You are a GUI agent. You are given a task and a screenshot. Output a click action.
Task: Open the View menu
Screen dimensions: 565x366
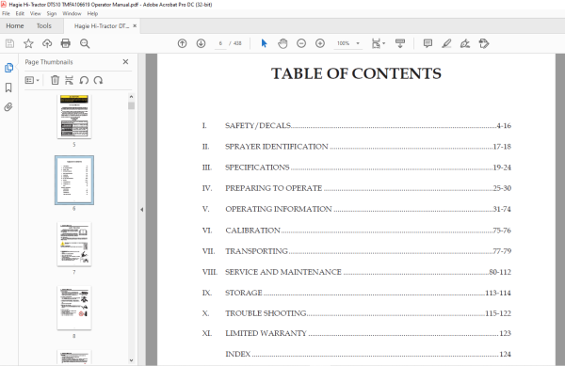(36, 14)
